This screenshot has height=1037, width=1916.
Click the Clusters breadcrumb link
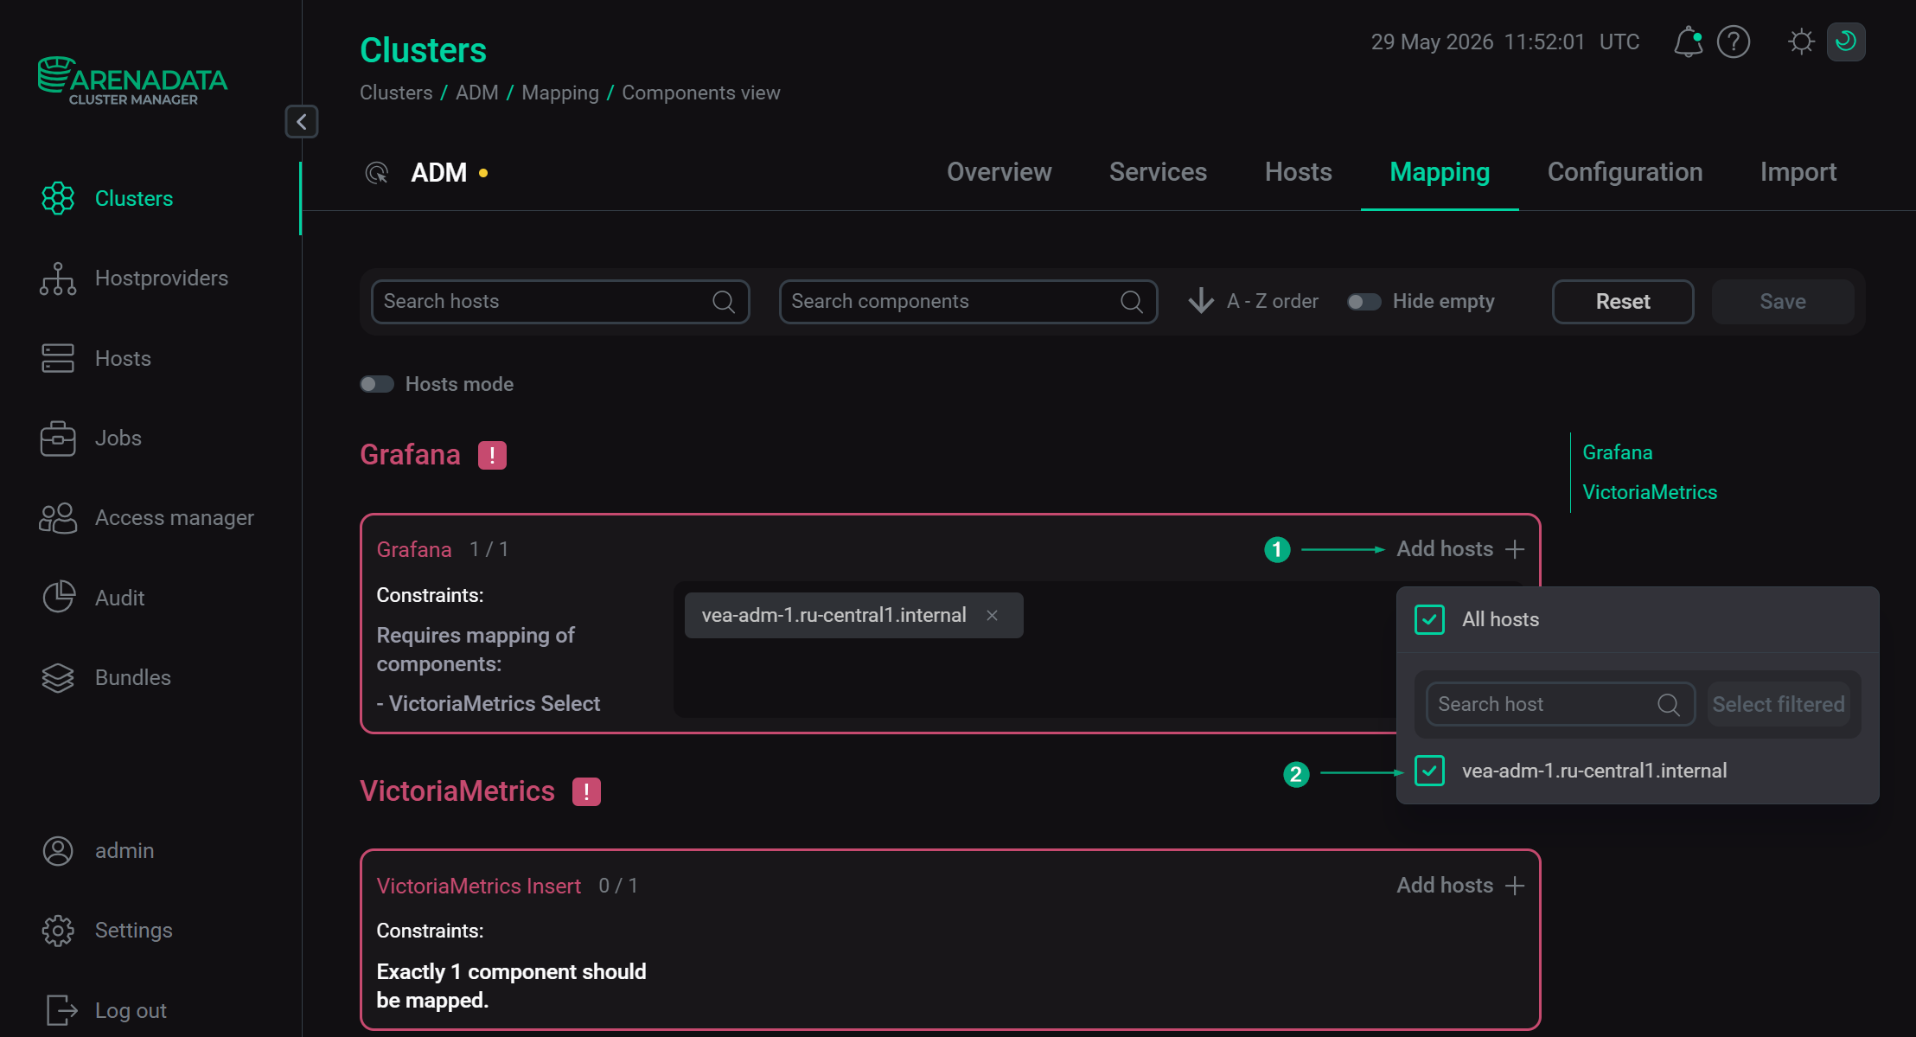(396, 93)
